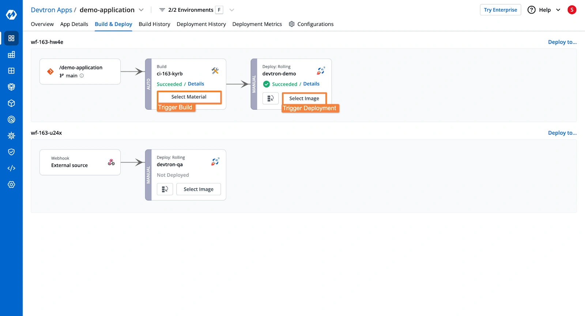
Task: Open the cube icon in left sidebar
Action: [x=11, y=103]
